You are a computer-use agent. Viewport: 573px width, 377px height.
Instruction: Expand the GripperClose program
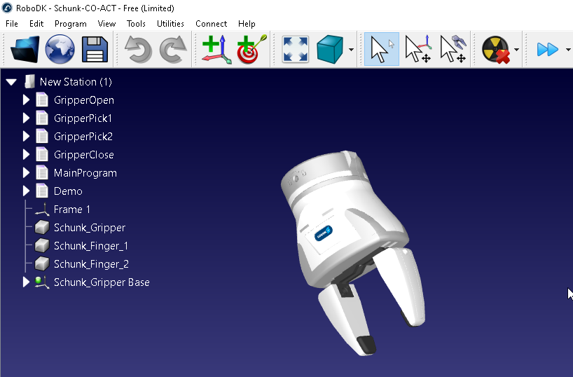click(26, 155)
